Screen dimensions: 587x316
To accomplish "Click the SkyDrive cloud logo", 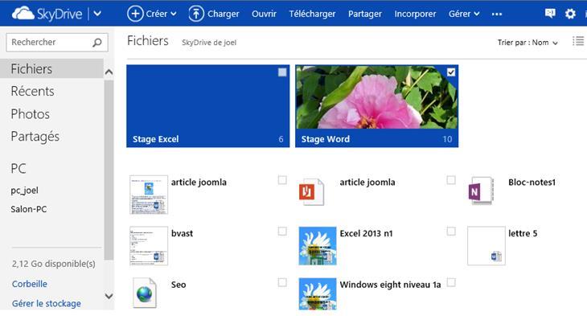I will 23,14.
